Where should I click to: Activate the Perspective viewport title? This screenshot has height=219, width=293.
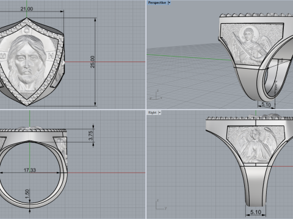tap(157, 2)
